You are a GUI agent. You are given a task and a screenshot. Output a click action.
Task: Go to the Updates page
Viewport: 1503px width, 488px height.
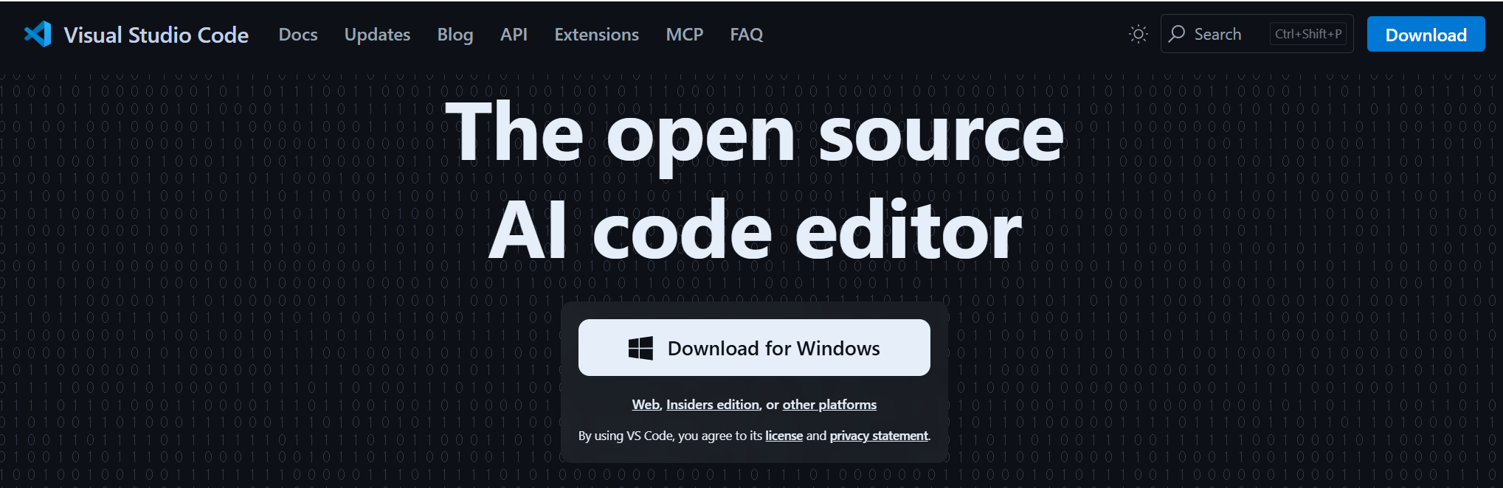click(377, 35)
